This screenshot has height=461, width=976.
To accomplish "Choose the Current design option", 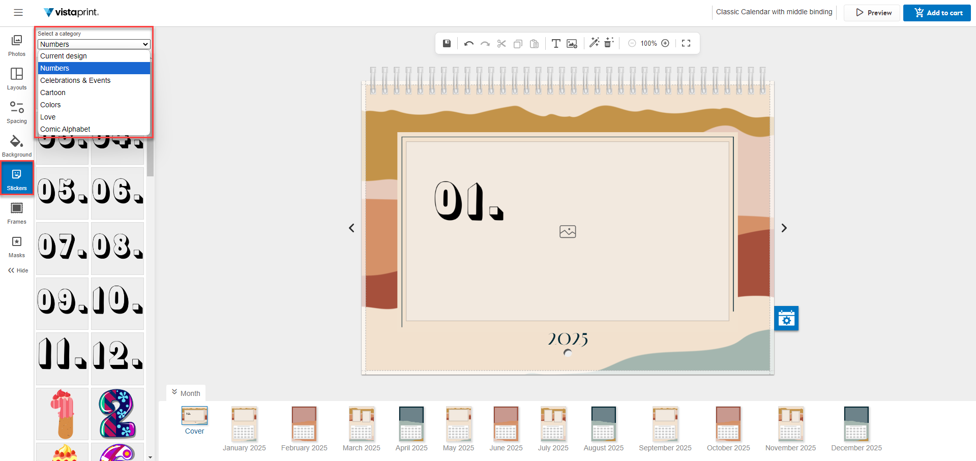I will 94,56.
